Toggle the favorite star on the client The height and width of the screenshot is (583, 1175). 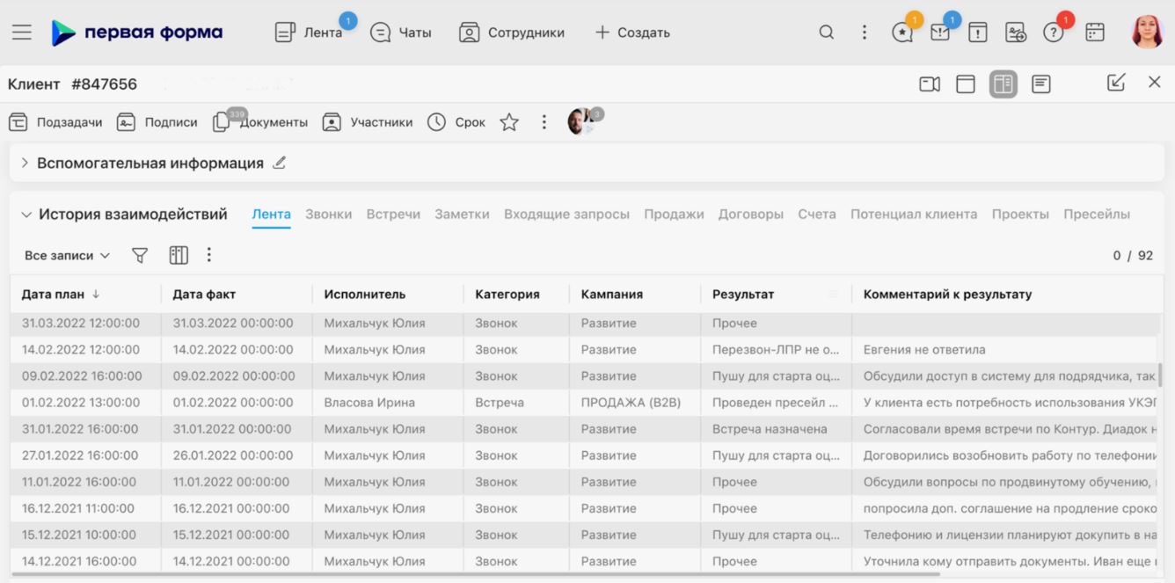click(509, 122)
